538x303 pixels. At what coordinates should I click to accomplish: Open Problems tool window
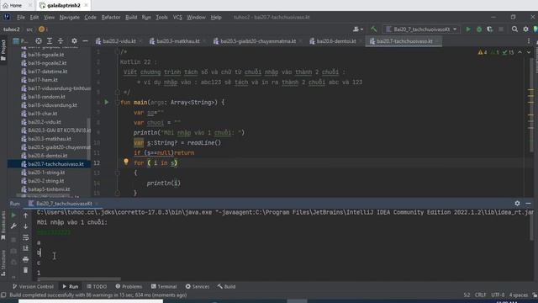129,286
